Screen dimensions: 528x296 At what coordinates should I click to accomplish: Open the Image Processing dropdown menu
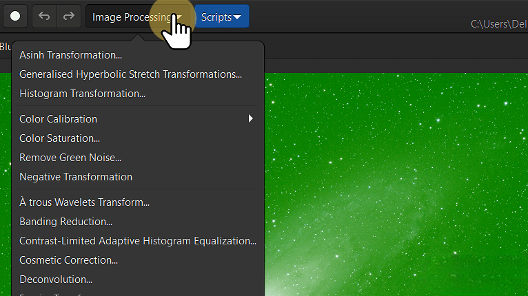pyautogui.click(x=137, y=17)
